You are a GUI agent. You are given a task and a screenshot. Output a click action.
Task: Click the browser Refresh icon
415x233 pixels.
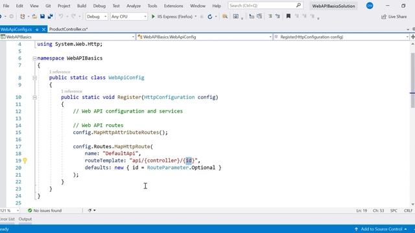coord(210,17)
